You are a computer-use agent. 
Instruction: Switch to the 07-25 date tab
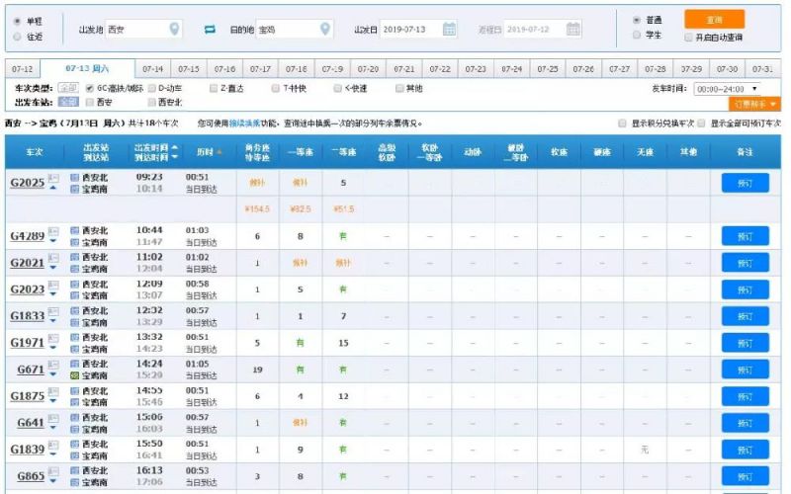(548, 69)
